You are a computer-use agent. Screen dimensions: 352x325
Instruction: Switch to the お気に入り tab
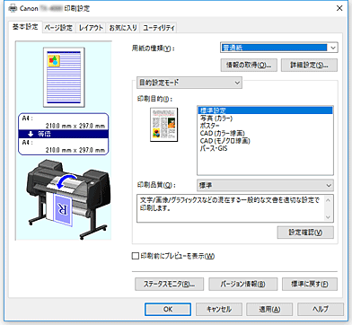point(123,28)
